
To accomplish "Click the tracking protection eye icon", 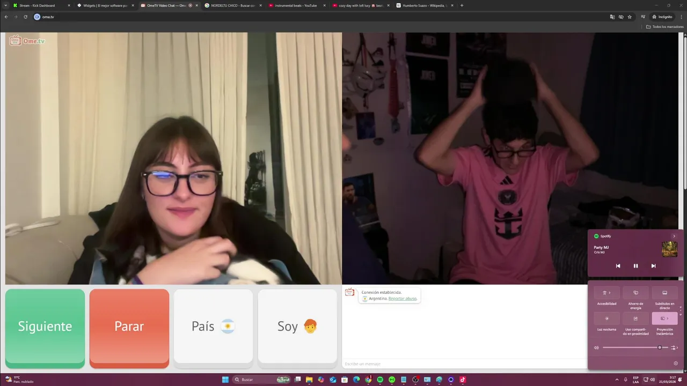I will (621, 17).
